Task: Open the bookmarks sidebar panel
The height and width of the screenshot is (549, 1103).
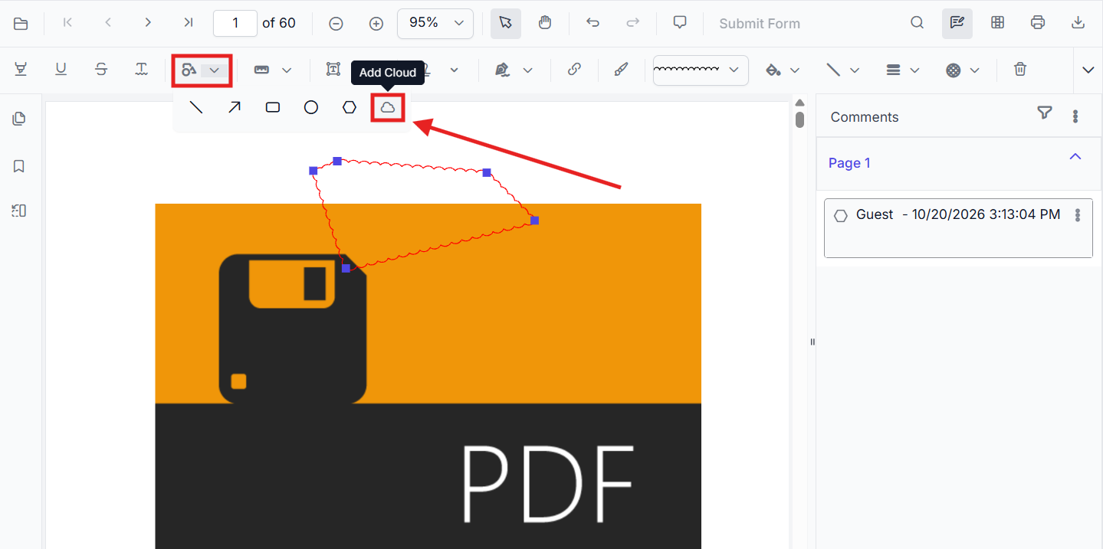Action: click(19, 166)
